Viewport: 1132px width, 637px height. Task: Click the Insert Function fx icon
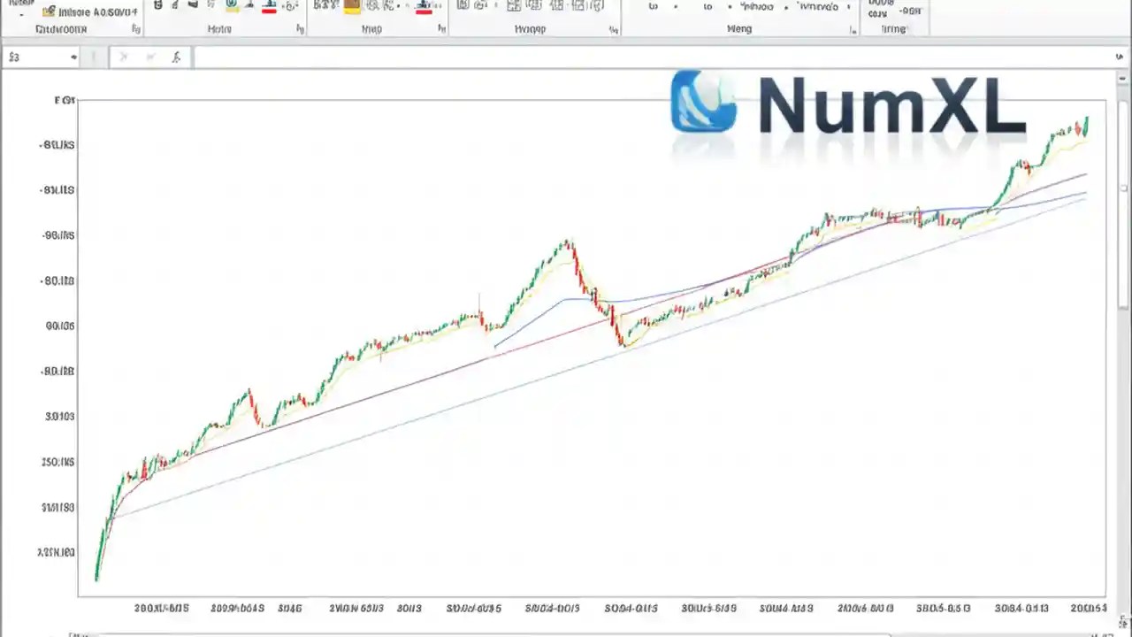(x=176, y=57)
